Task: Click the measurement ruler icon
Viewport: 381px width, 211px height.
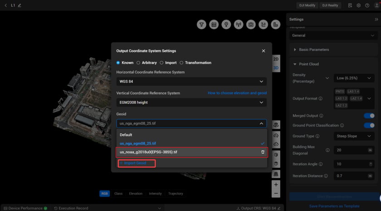Action: coord(276,25)
